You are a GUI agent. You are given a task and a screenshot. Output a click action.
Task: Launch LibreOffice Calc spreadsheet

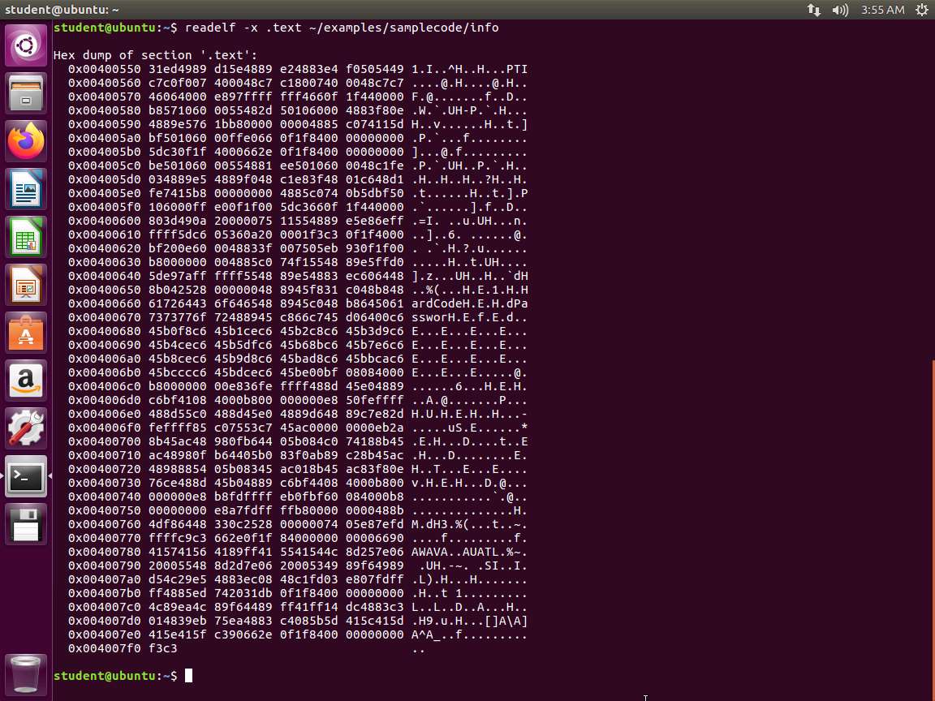coord(26,238)
